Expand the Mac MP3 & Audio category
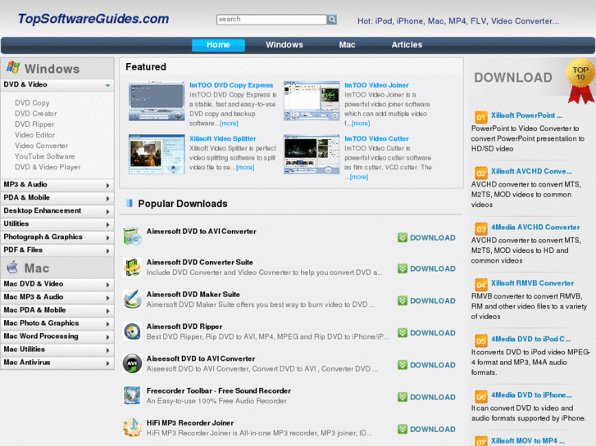The height and width of the screenshot is (446, 596). tap(57, 297)
